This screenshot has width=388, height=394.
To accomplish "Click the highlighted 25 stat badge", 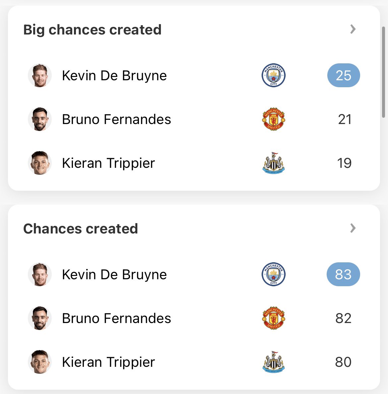I will [x=344, y=75].
